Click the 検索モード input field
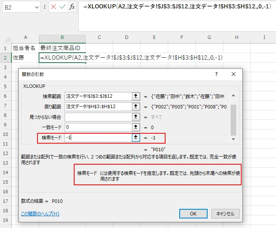 pos(98,137)
